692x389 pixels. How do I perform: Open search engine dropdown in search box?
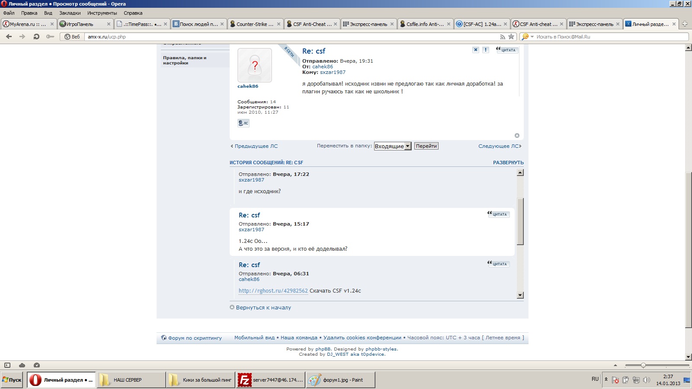pyautogui.click(x=528, y=37)
